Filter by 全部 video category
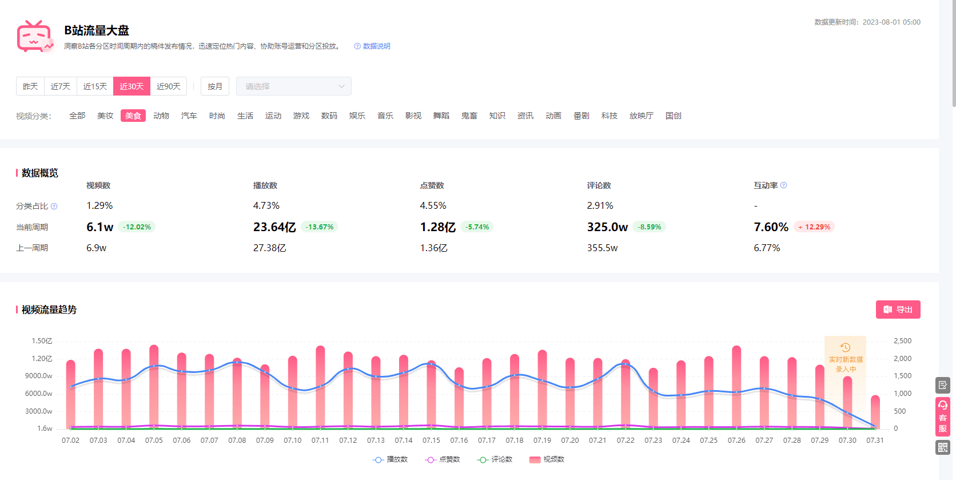Screen dimensions: 956x480 click(x=77, y=116)
